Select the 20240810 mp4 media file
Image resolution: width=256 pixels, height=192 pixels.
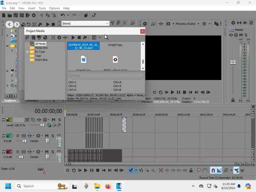tap(83, 46)
